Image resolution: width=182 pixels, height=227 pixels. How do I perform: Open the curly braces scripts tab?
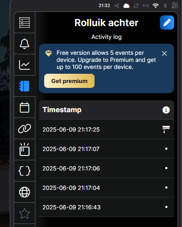pyautogui.click(x=24, y=171)
